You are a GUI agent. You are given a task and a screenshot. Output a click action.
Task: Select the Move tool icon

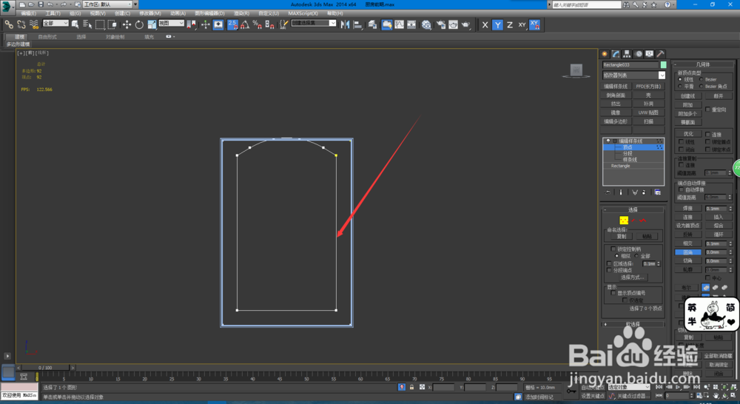[127, 24]
